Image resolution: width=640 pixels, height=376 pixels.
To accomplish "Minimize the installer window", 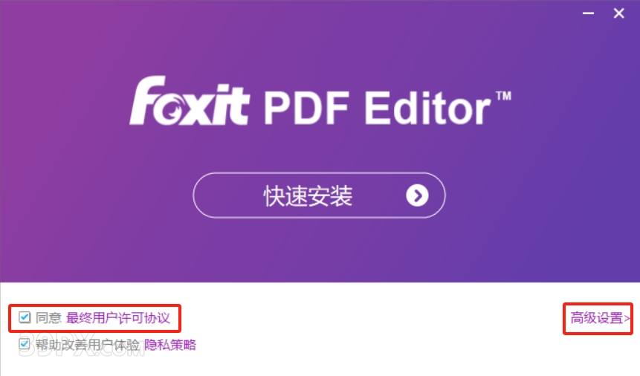I will pyautogui.click(x=588, y=13).
